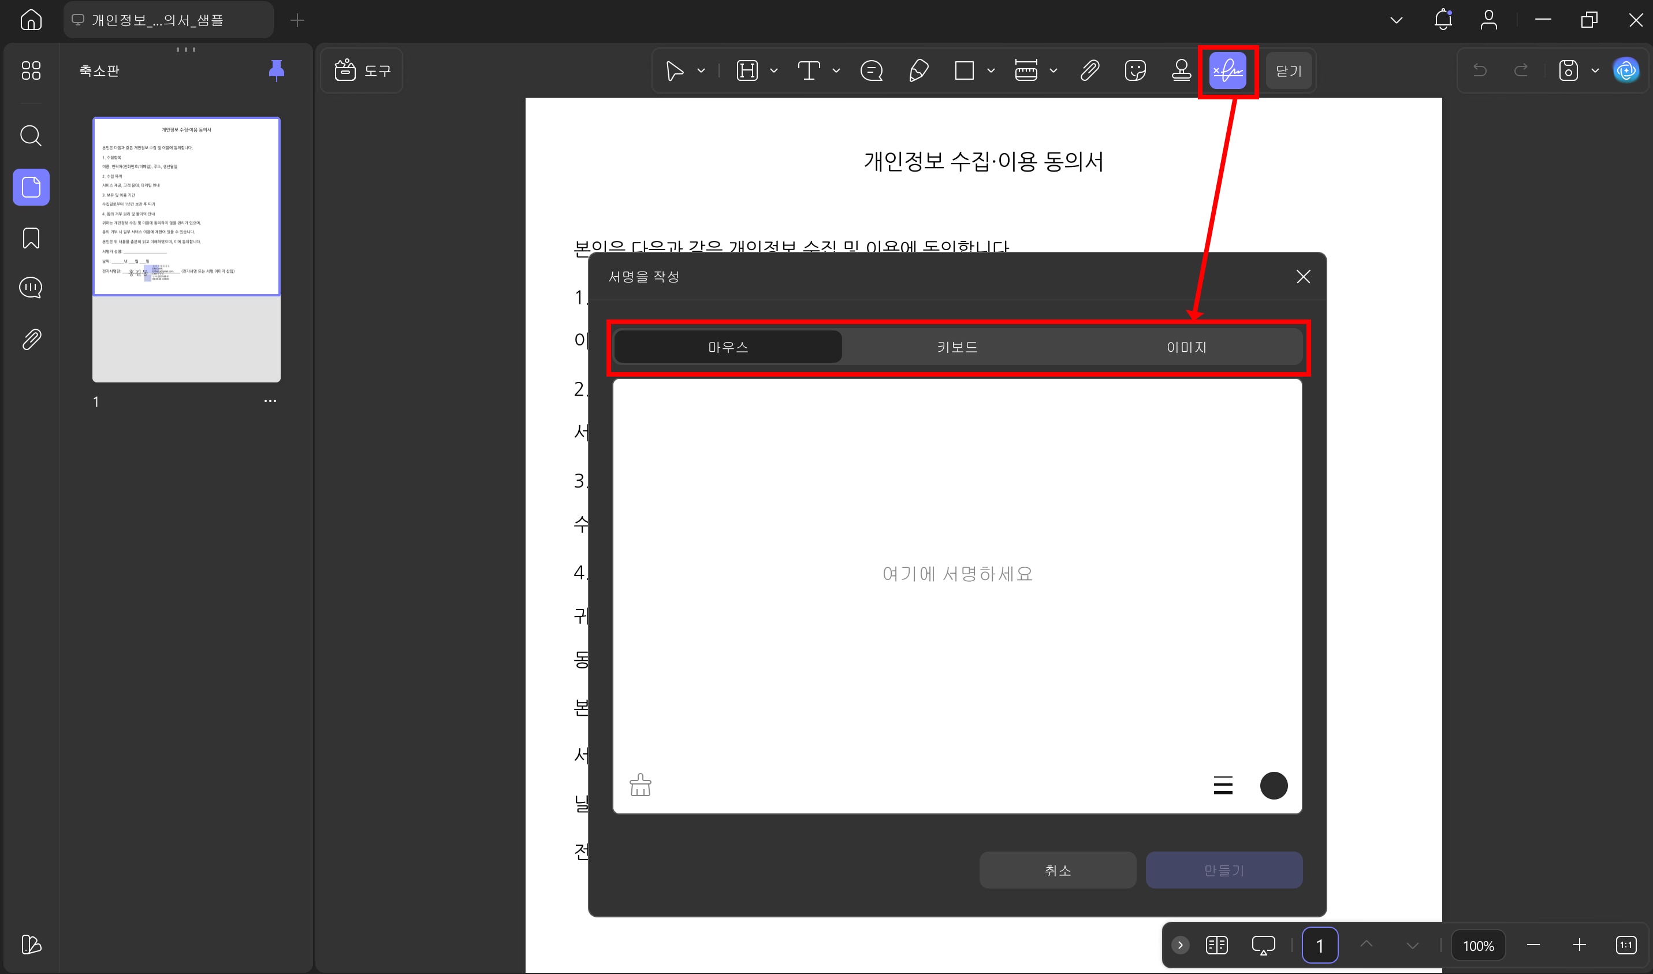This screenshot has height=974, width=1653.
Task: Click the 여기에 서명하세요 signature canvas
Action: pos(958,596)
